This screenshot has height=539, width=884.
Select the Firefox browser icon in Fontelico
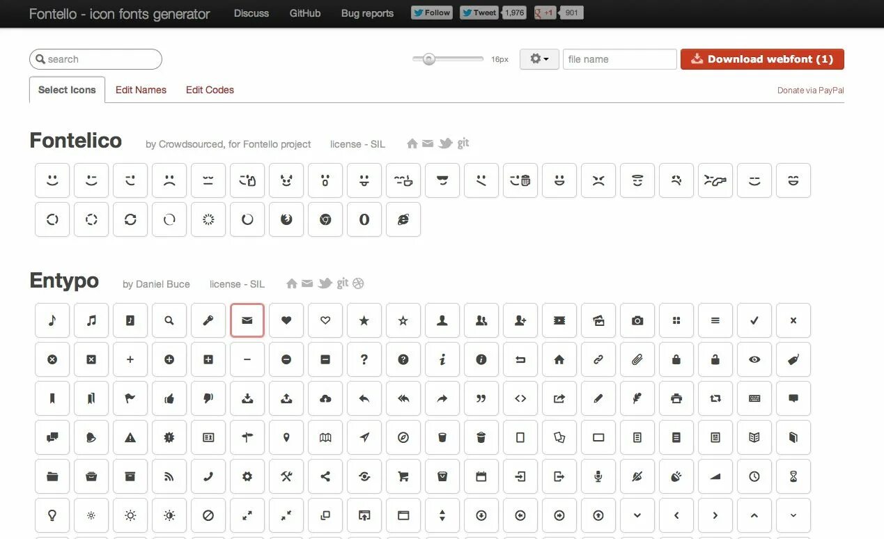click(286, 219)
